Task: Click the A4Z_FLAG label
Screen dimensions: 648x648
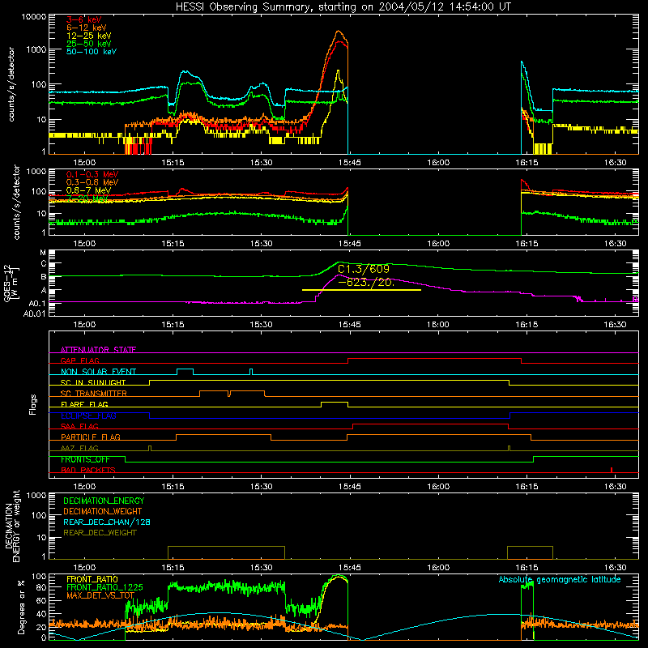Action: [79, 448]
